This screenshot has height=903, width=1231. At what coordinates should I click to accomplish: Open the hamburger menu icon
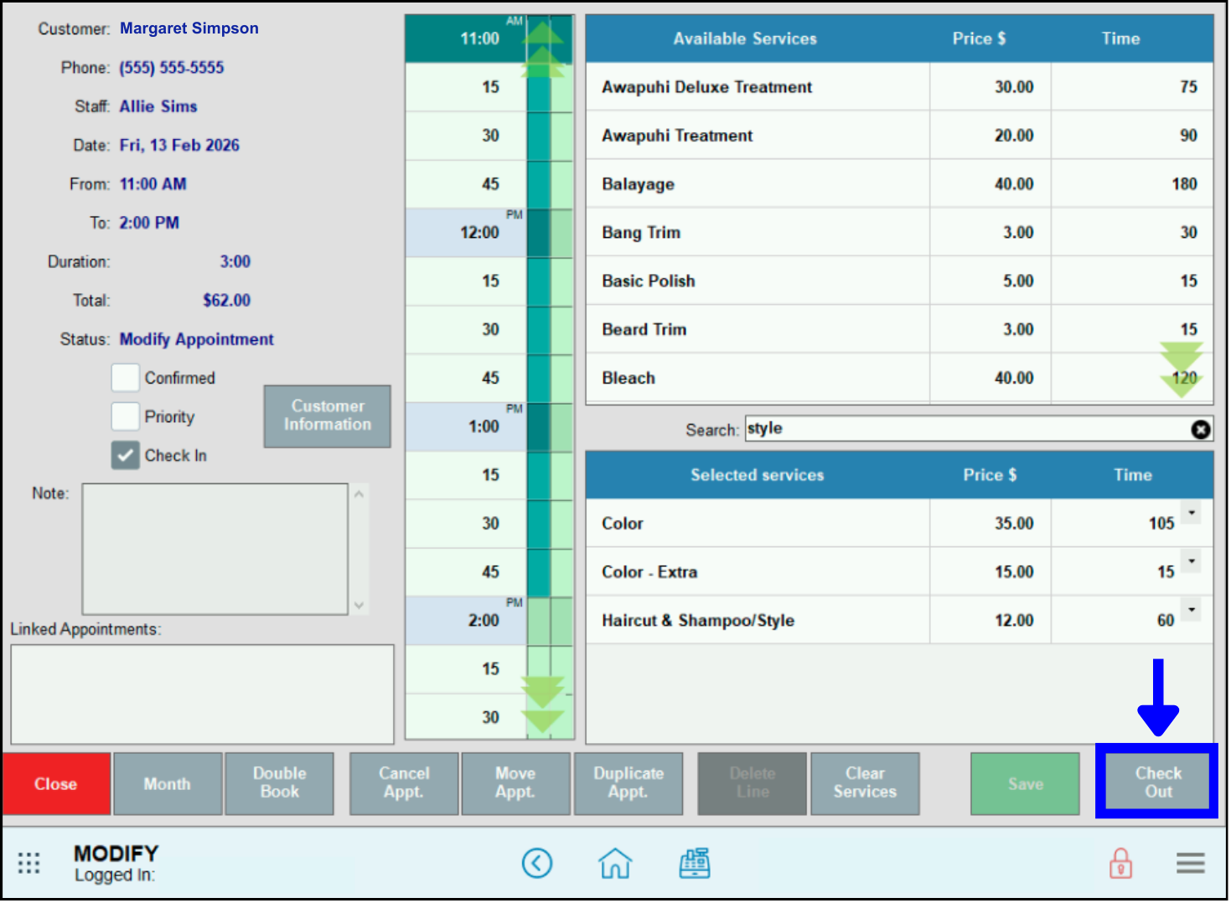point(1189,863)
